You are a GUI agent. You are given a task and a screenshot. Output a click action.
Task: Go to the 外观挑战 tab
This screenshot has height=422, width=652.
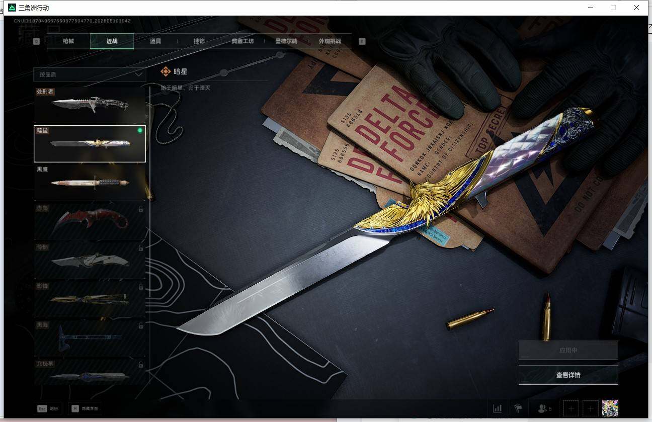point(330,41)
